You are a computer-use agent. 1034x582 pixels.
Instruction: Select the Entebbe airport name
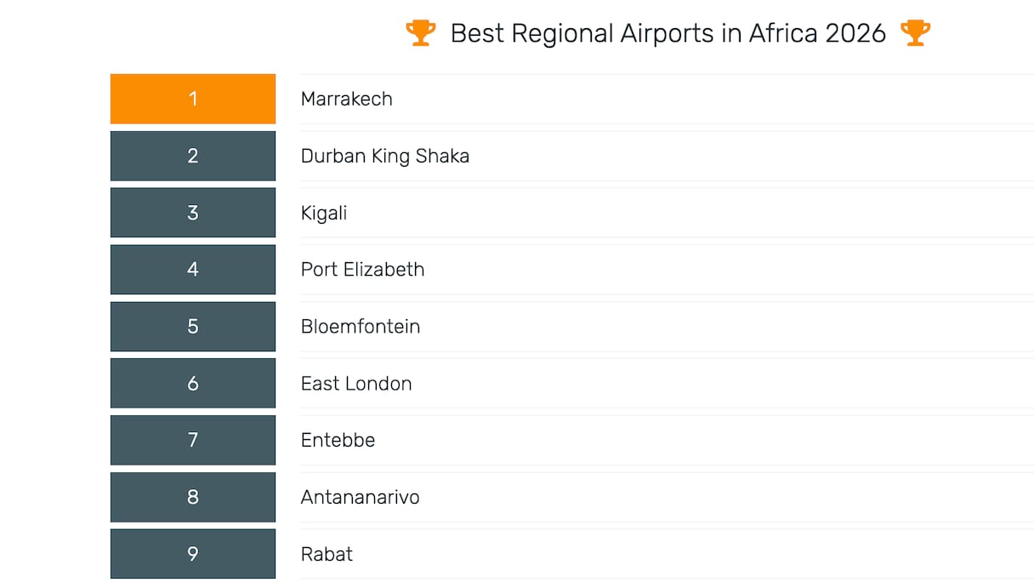pyautogui.click(x=338, y=440)
